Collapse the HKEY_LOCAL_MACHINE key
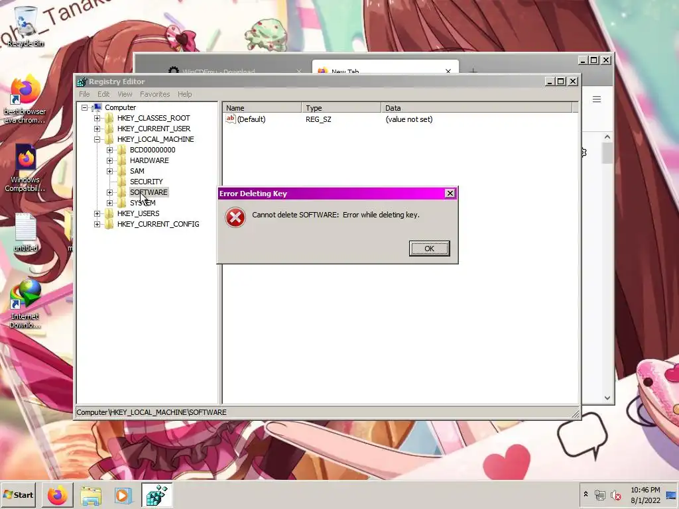The image size is (679, 509). 97,139
